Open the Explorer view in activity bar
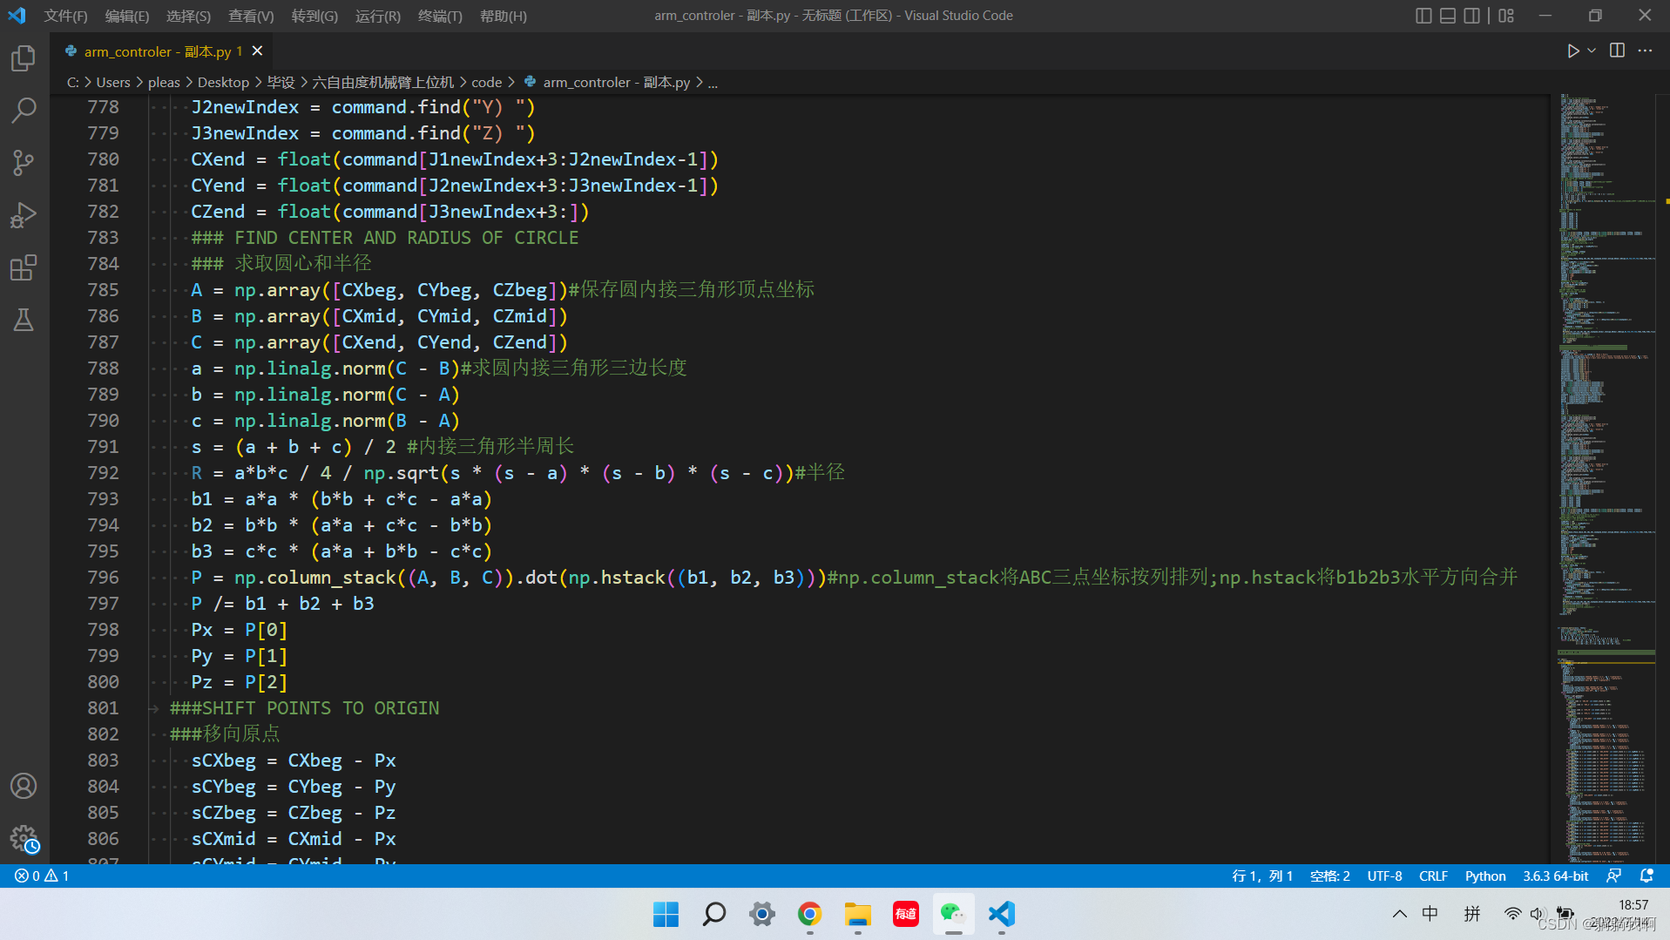 click(24, 58)
